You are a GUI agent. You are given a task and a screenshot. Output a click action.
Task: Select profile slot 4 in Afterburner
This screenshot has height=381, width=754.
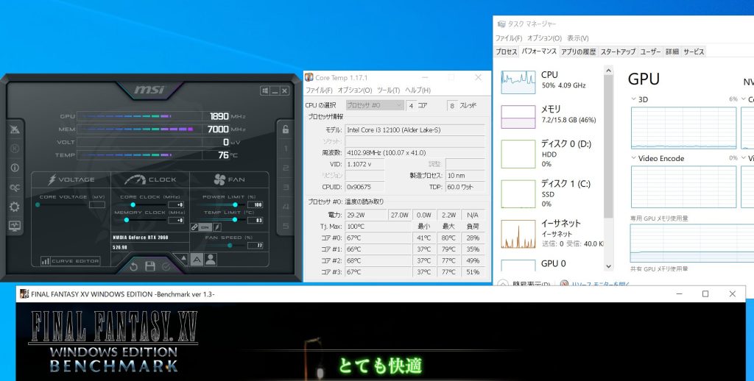(x=286, y=207)
